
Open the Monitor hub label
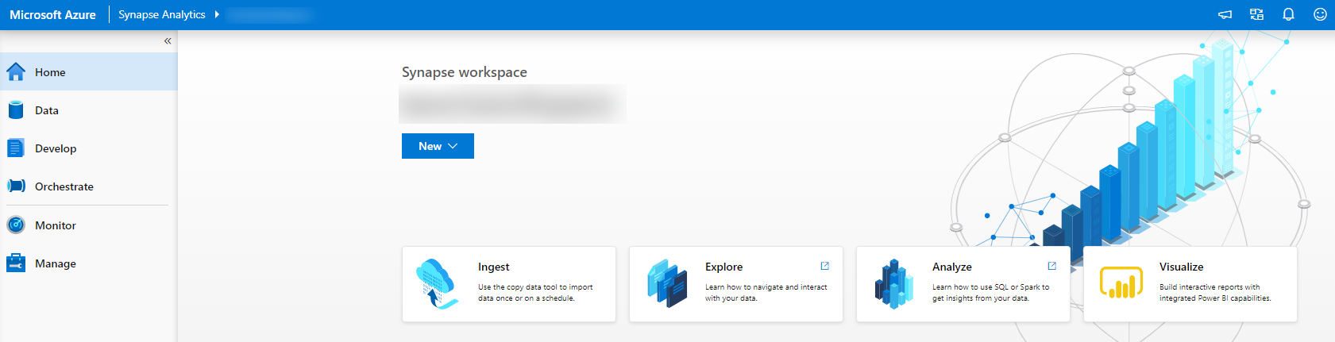point(56,225)
